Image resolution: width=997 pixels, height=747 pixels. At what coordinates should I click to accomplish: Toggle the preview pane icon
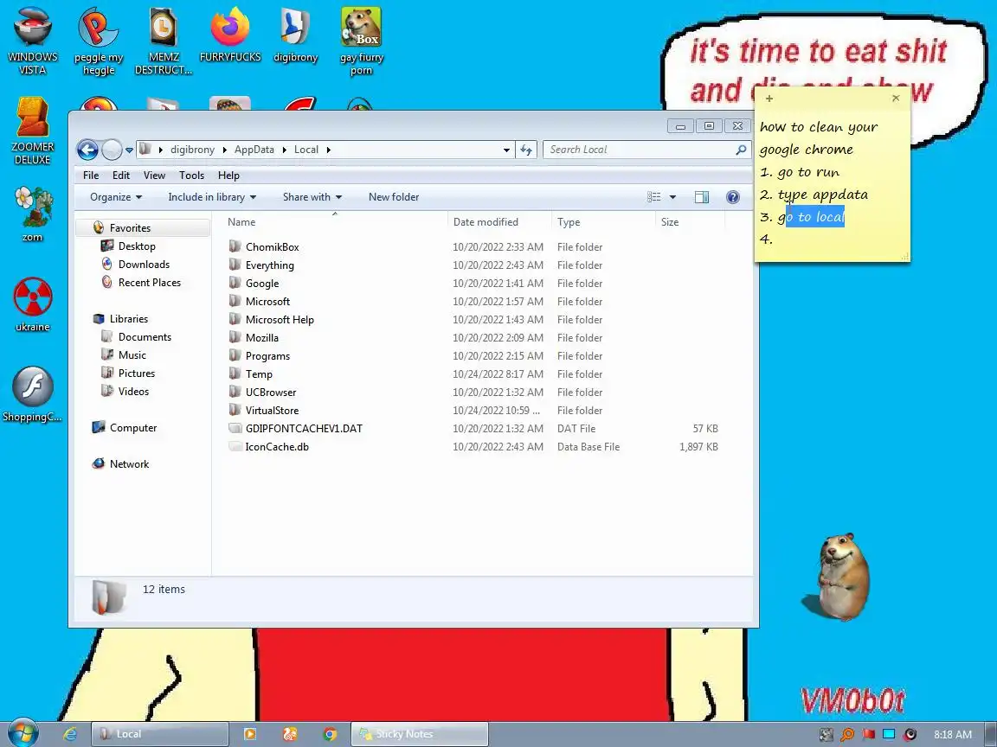702,197
